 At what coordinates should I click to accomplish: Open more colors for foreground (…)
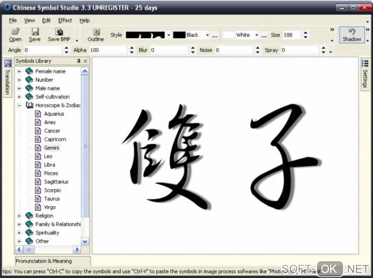coord(215,36)
